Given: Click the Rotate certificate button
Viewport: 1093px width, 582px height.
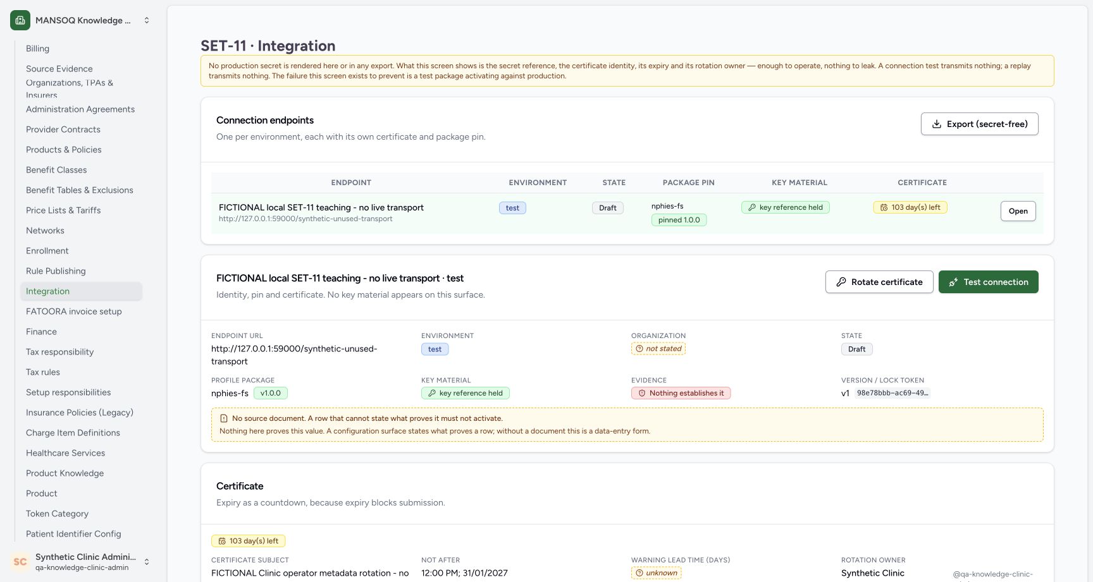Looking at the screenshot, I should pyautogui.click(x=879, y=282).
